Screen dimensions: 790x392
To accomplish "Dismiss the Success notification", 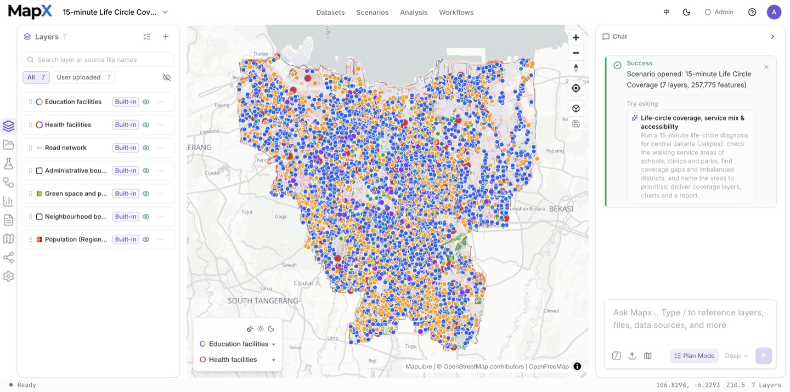I will click(x=766, y=67).
